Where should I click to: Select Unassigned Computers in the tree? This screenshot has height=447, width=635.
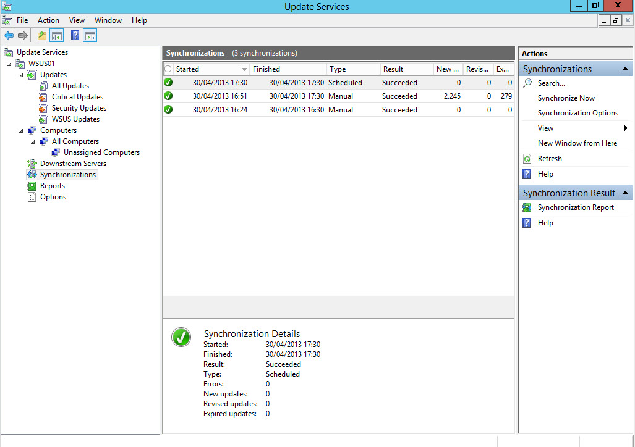click(x=101, y=152)
